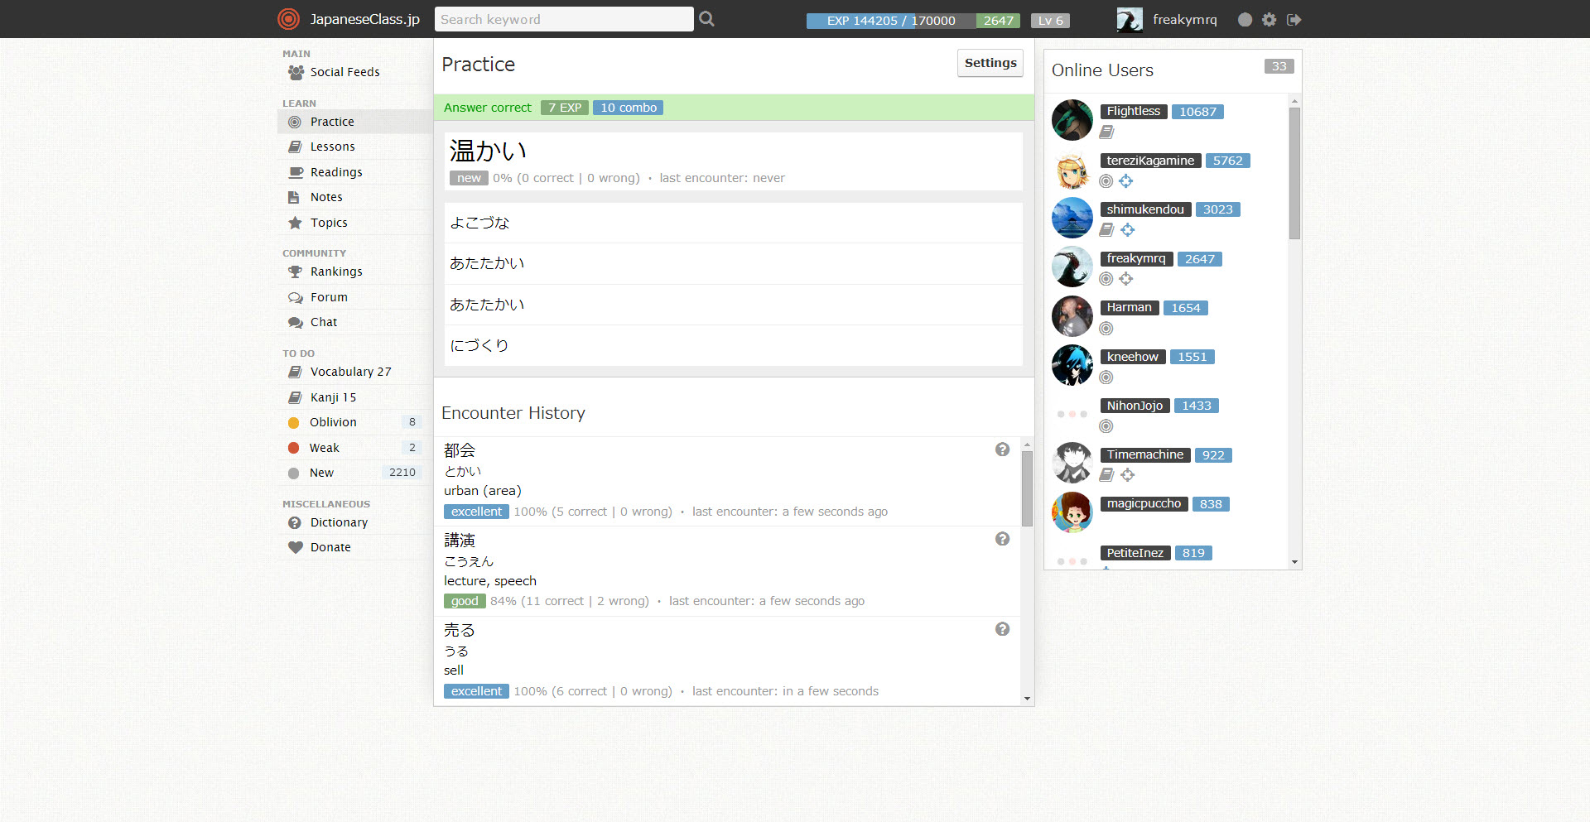
Task: Open settings gear icon in header
Action: 1269,19
